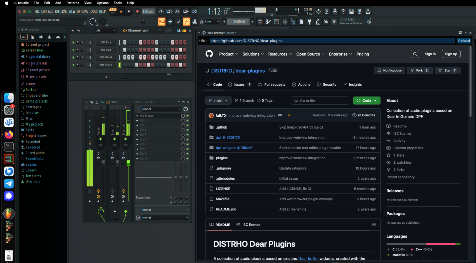Toggle typing keyboard to piano button

coord(162,22)
